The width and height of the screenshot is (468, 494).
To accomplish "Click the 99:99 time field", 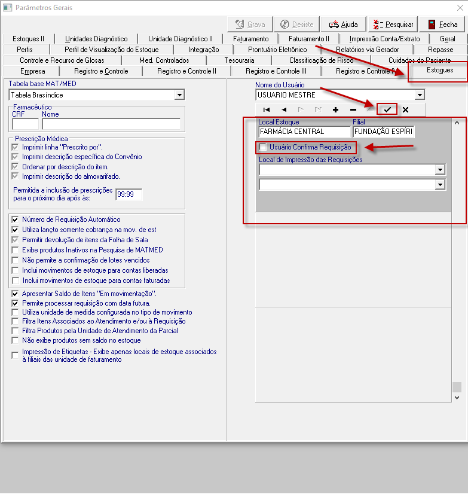I will tap(129, 194).
